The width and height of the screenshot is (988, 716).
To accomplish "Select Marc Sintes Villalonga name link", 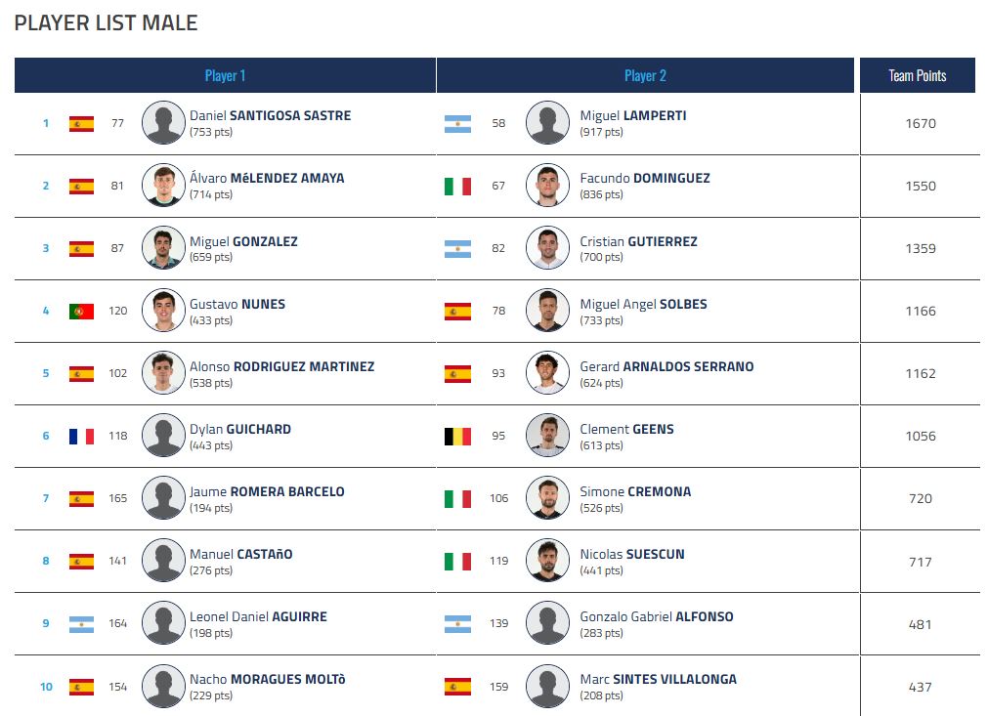I will 658,679.
